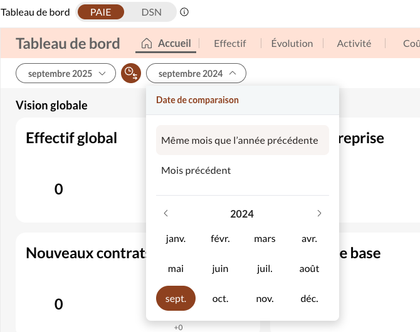Pick août from the month grid
This screenshot has width=420, height=332.
[x=309, y=269]
